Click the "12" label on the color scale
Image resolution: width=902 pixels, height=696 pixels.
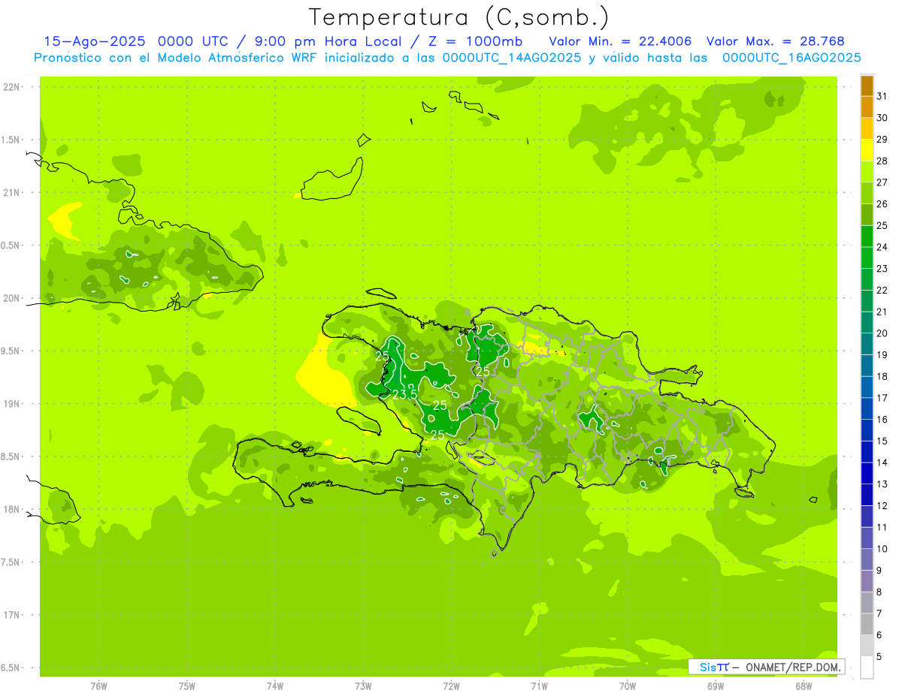point(882,506)
